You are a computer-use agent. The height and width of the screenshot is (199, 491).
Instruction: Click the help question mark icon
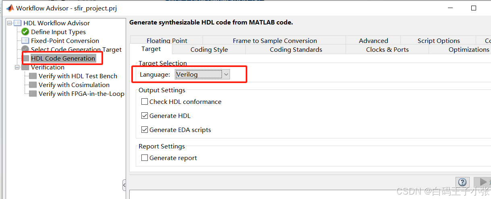click(463, 182)
